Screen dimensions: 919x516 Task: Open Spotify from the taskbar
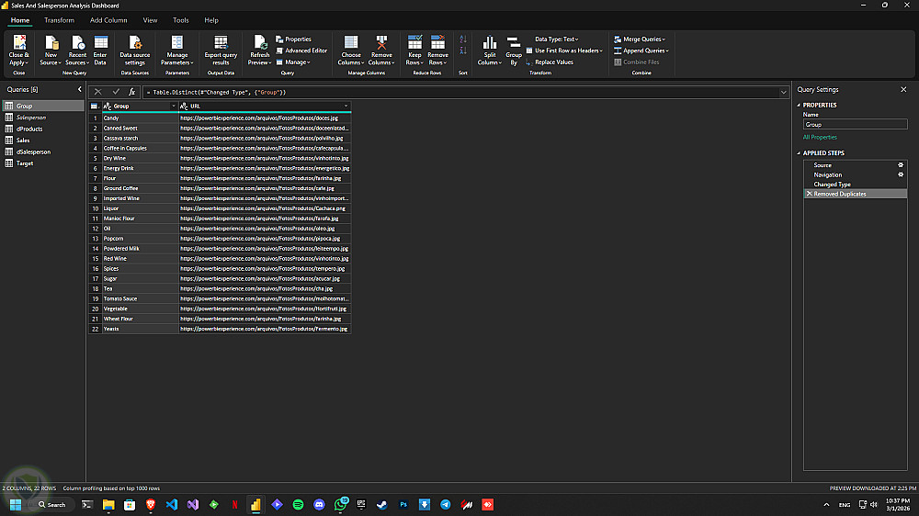point(298,504)
